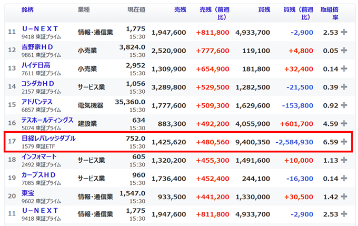The height and width of the screenshot is (226, 358).
Task: Click the 買残 change +601,700
Action: (296, 124)
